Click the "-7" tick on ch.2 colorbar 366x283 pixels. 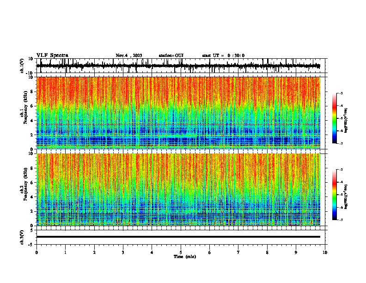tap(341, 220)
